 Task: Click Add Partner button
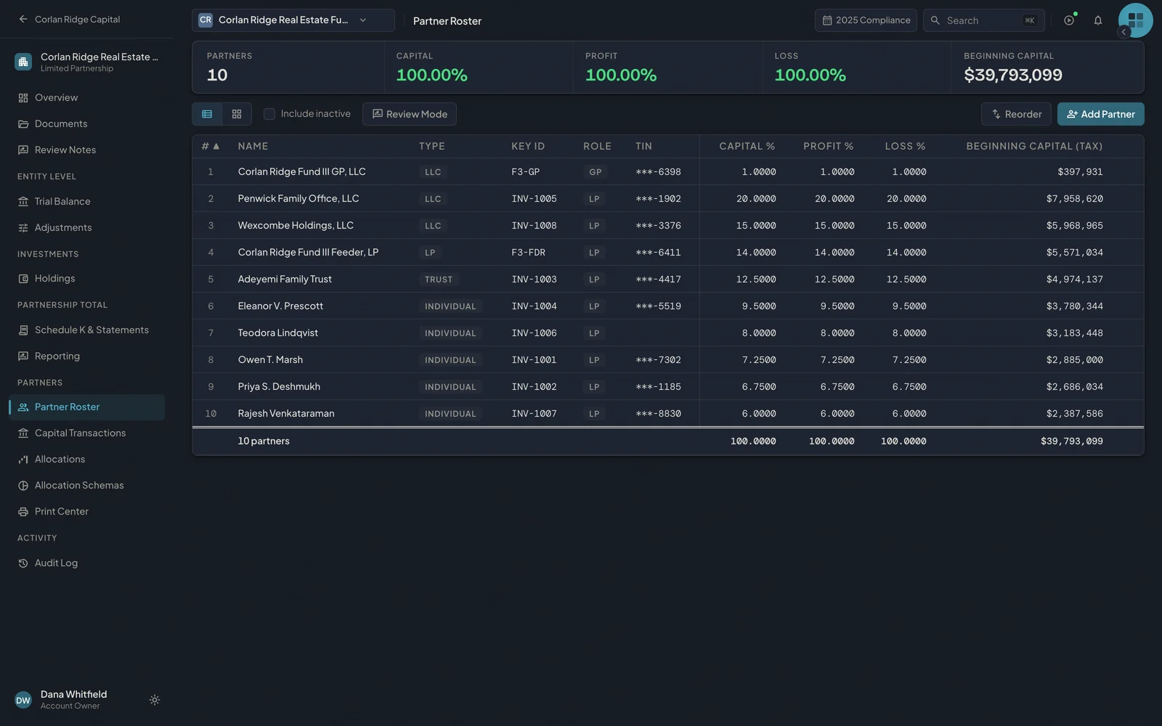1100,114
